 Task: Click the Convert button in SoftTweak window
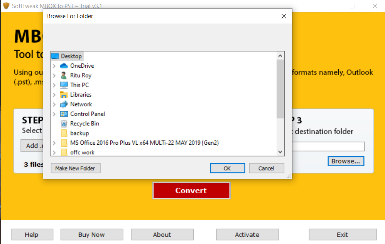tap(191, 191)
